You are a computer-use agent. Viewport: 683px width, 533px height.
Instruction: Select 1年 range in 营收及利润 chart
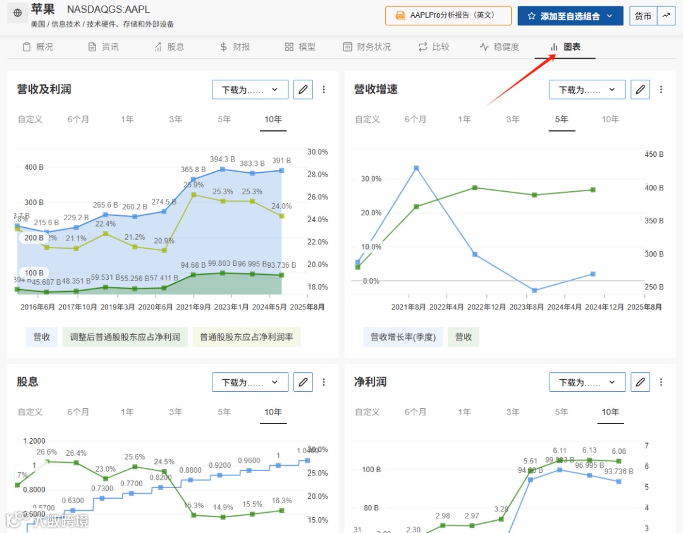127,119
